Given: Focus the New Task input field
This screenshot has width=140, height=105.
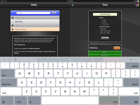Looking at the screenshot, I should pos(33,13).
